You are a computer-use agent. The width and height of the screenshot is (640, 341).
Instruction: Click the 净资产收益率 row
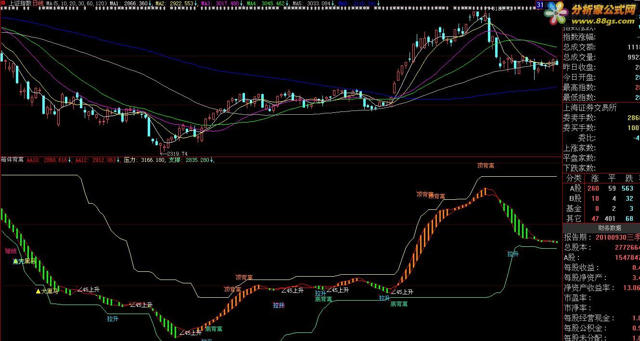tap(601, 288)
